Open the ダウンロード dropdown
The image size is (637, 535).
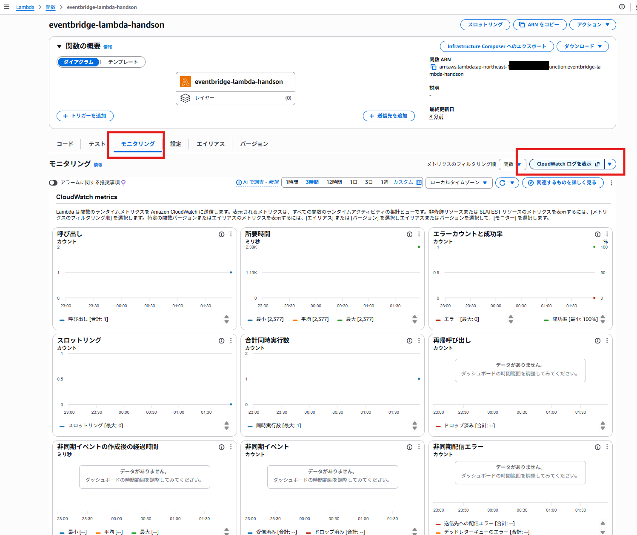[x=583, y=46]
